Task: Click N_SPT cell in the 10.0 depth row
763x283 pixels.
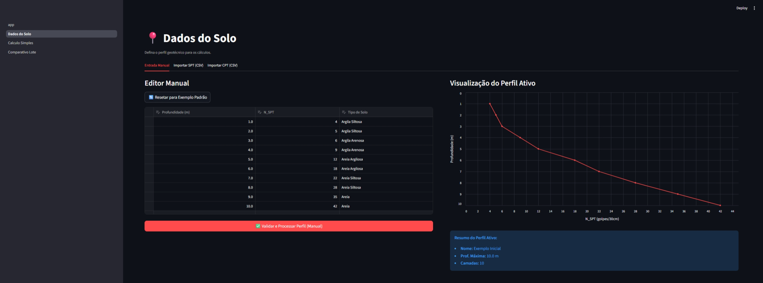Action: (297, 206)
